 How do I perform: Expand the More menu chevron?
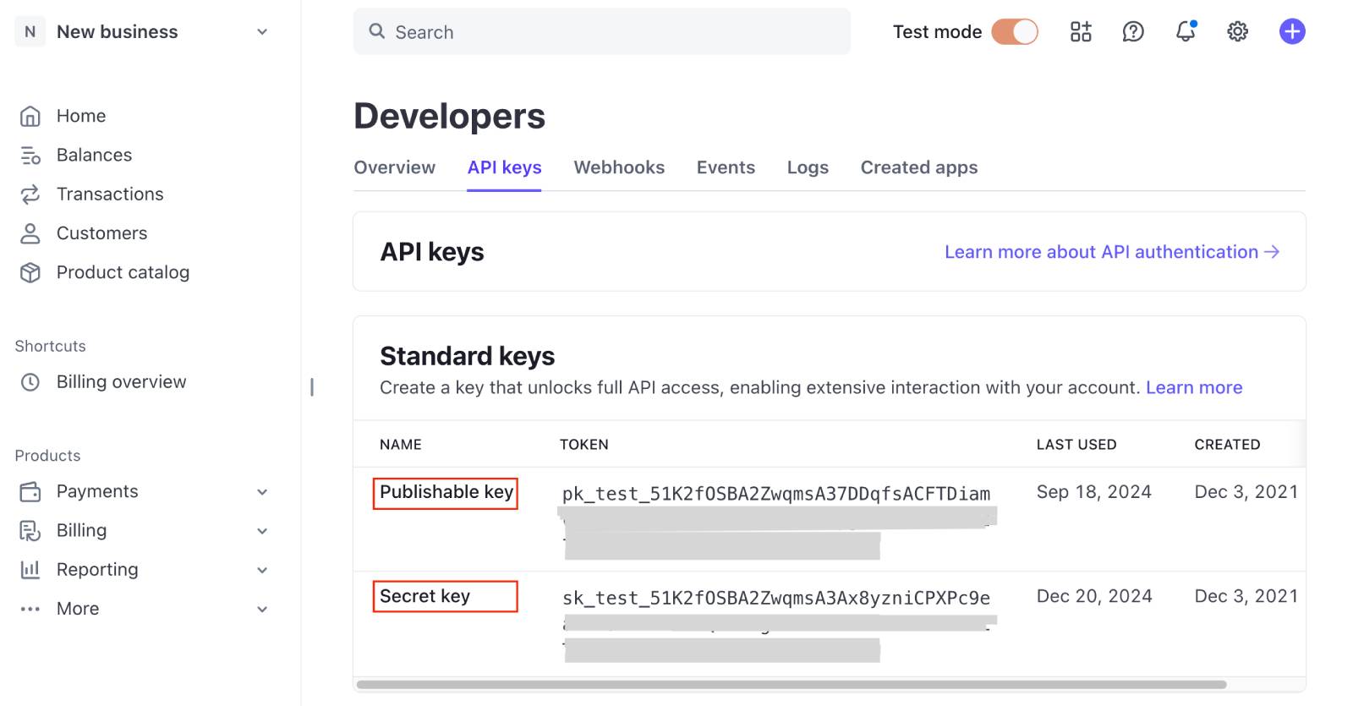click(x=262, y=610)
